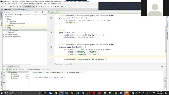Image resolution: width=169 pixels, height=95 pixels.
Task: Click the Project Structure icon
Action: point(58,7)
